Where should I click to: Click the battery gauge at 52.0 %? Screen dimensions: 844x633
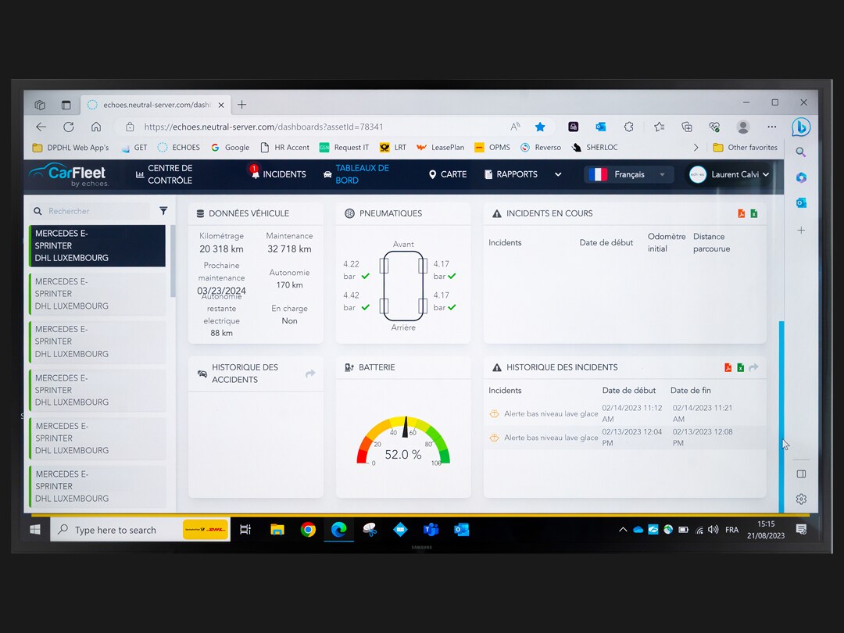pyautogui.click(x=403, y=444)
